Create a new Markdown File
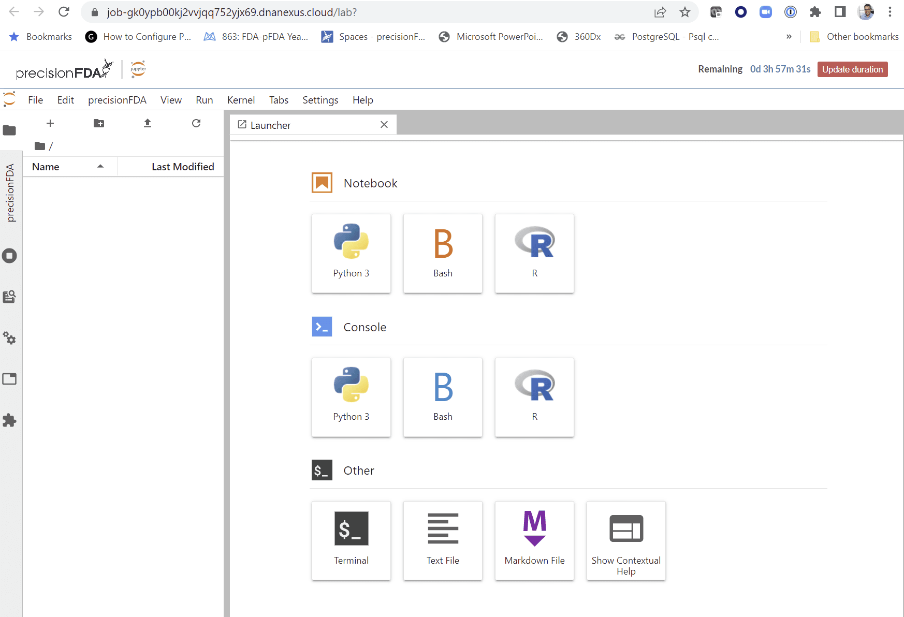904x617 pixels. [534, 540]
